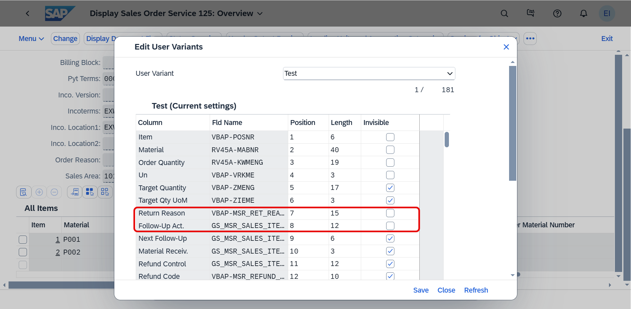Click the propose items list icon
The width and height of the screenshot is (631, 309).
[x=75, y=192]
